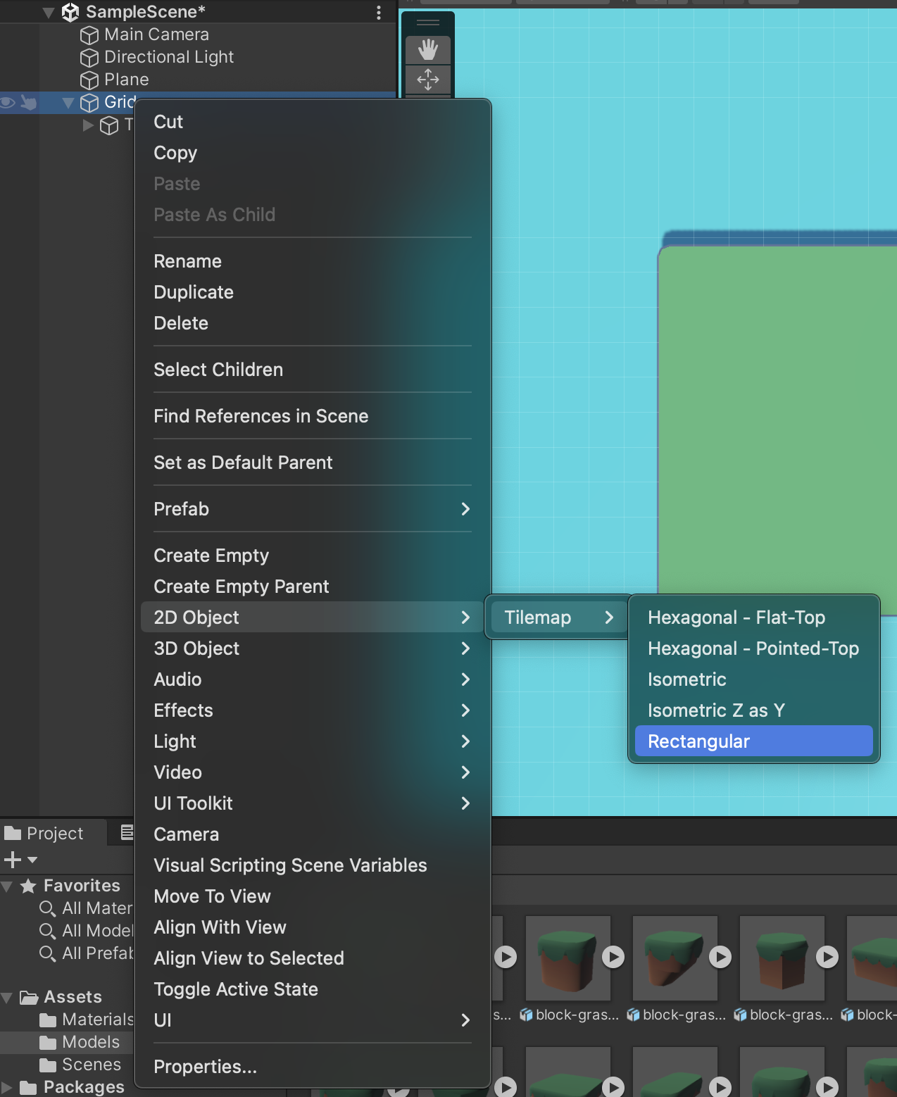This screenshot has height=1097, width=897.
Task: Click the All Materials search icon
Action: (47, 909)
